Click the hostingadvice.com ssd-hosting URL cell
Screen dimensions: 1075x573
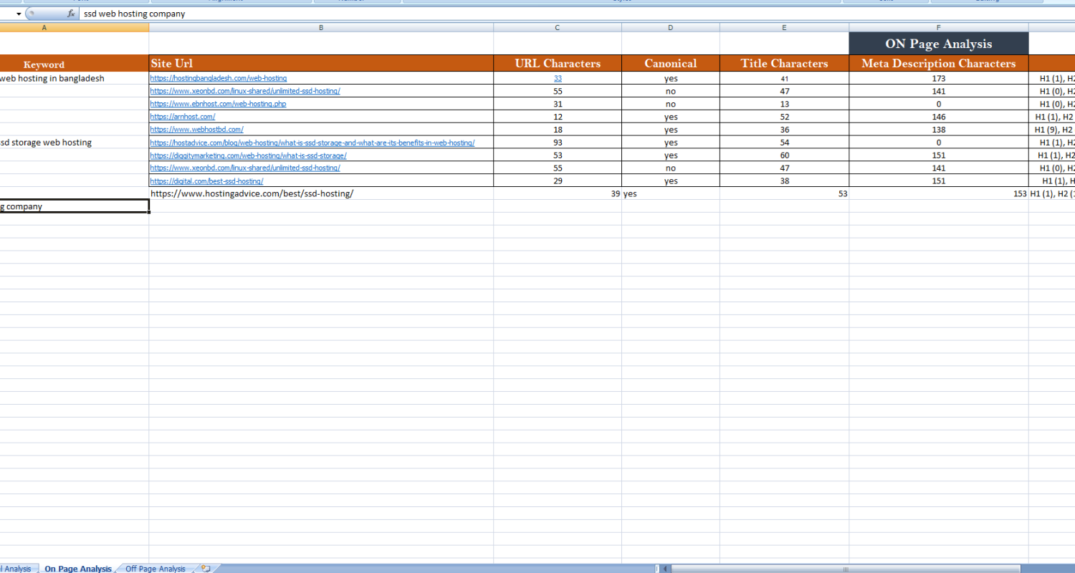point(321,193)
